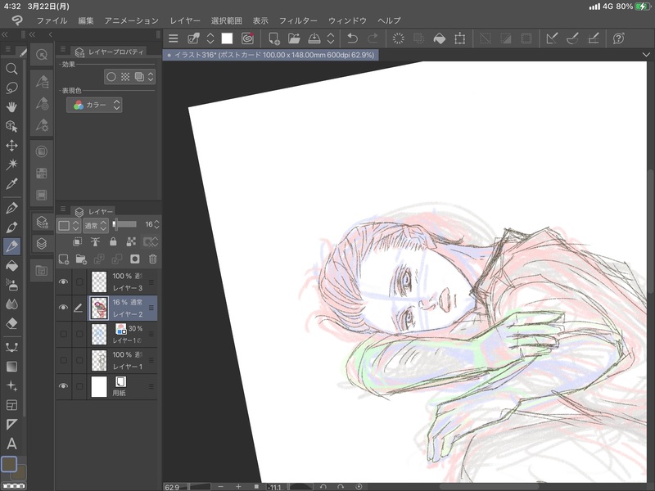The height and width of the screenshot is (491, 655).
Task: Click the layer opacity slider
Action: tap(126, 224)
